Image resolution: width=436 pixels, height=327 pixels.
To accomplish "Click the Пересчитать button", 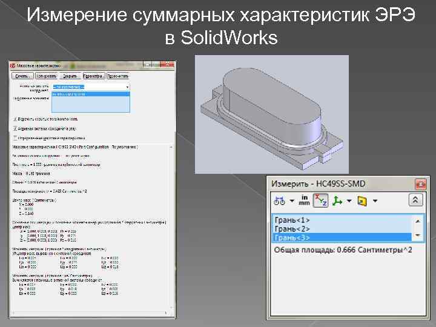I will pyautogui.click(x=118, y=76).
